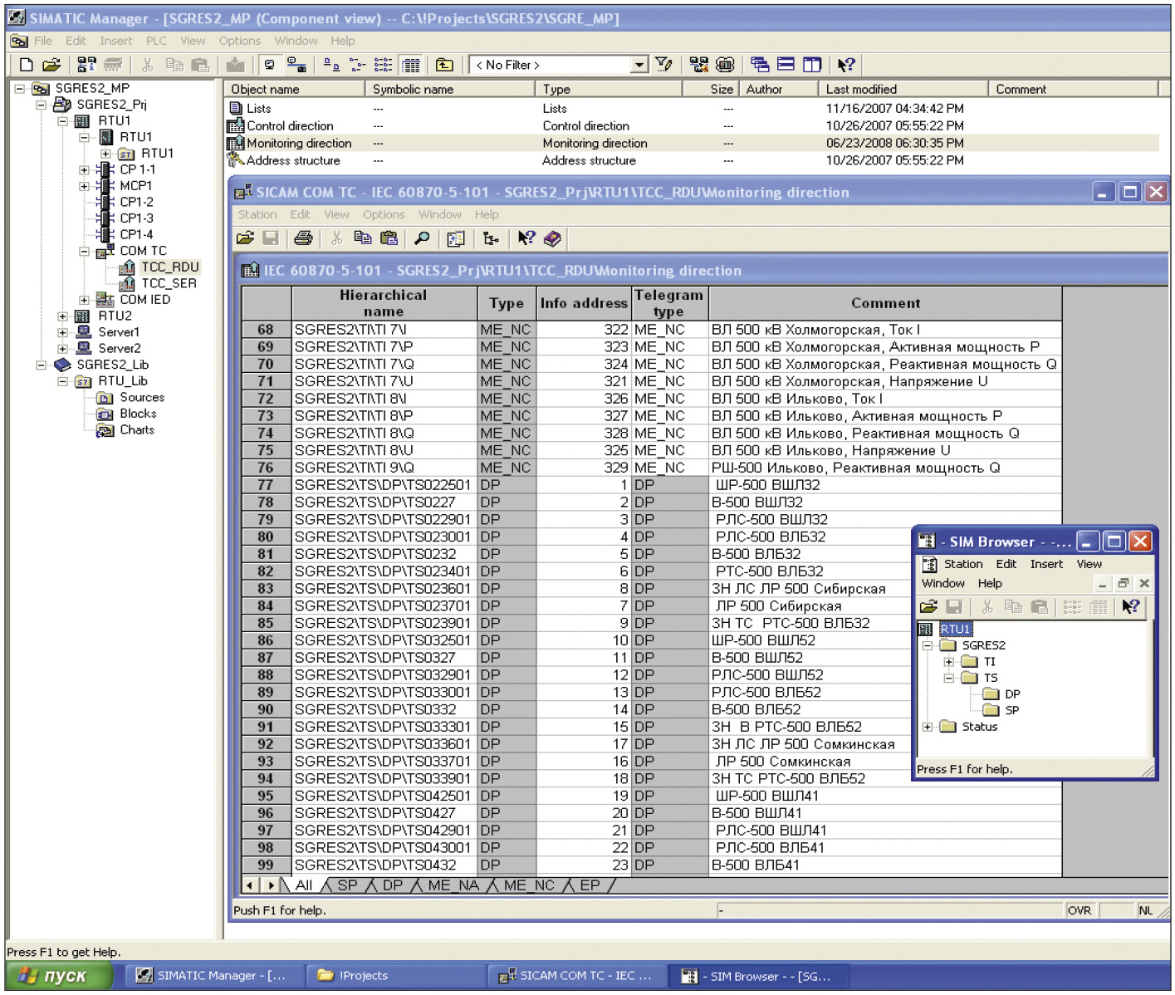The width and height of the screenshot is (1175, 995).
Task: Click the Up One Level icon in SIMATIC Manager
Action: click(x=445, y=65)
